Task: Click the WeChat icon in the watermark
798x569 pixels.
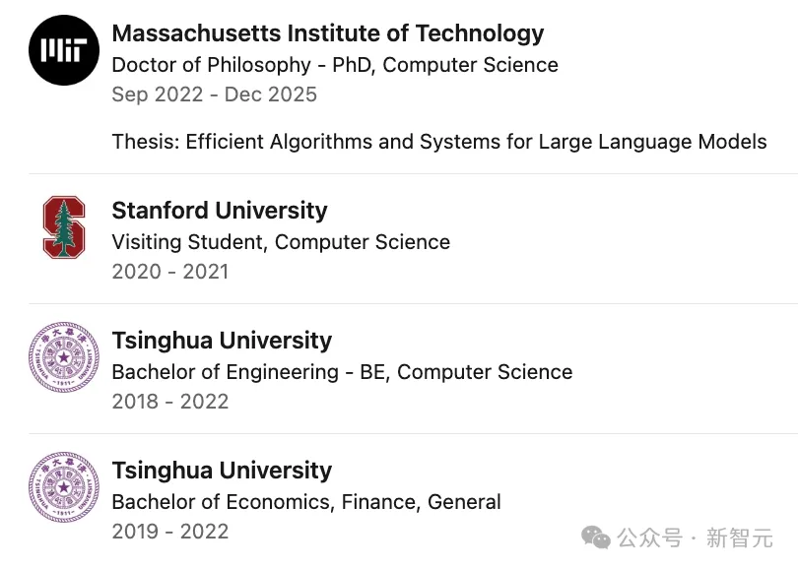Action: click(595, 537)
